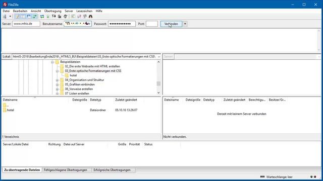The image size is (323, 181).
Task: Open the Bearbeiten menu
Action: tap(20, 11)
